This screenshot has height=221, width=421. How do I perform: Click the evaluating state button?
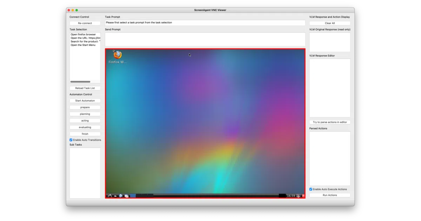85,127
